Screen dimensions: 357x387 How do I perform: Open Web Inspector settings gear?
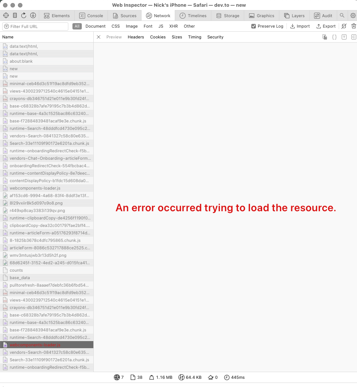click(x=353, y=16)
